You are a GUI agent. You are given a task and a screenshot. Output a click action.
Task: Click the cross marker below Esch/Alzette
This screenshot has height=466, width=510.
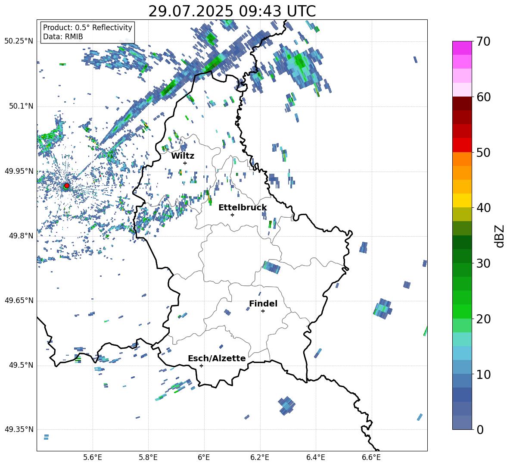pos(201,366)
